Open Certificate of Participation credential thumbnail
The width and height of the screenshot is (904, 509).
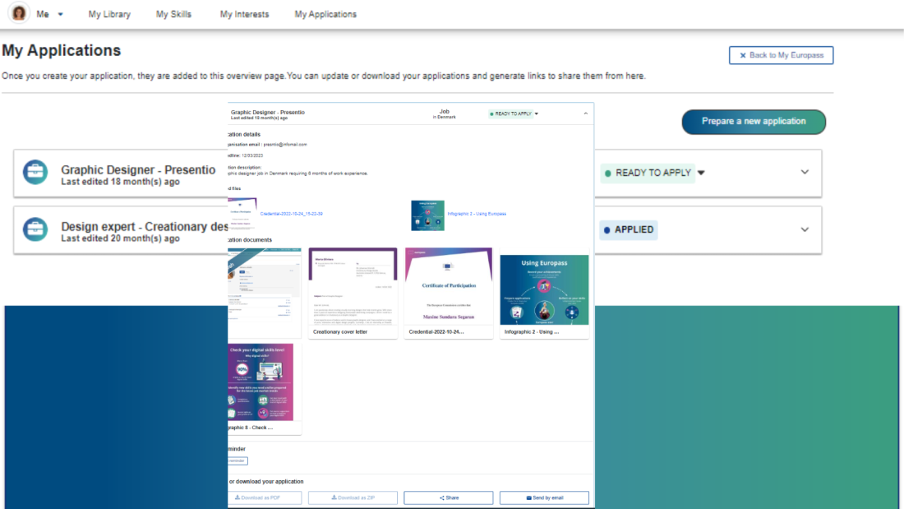click(449, 293)
